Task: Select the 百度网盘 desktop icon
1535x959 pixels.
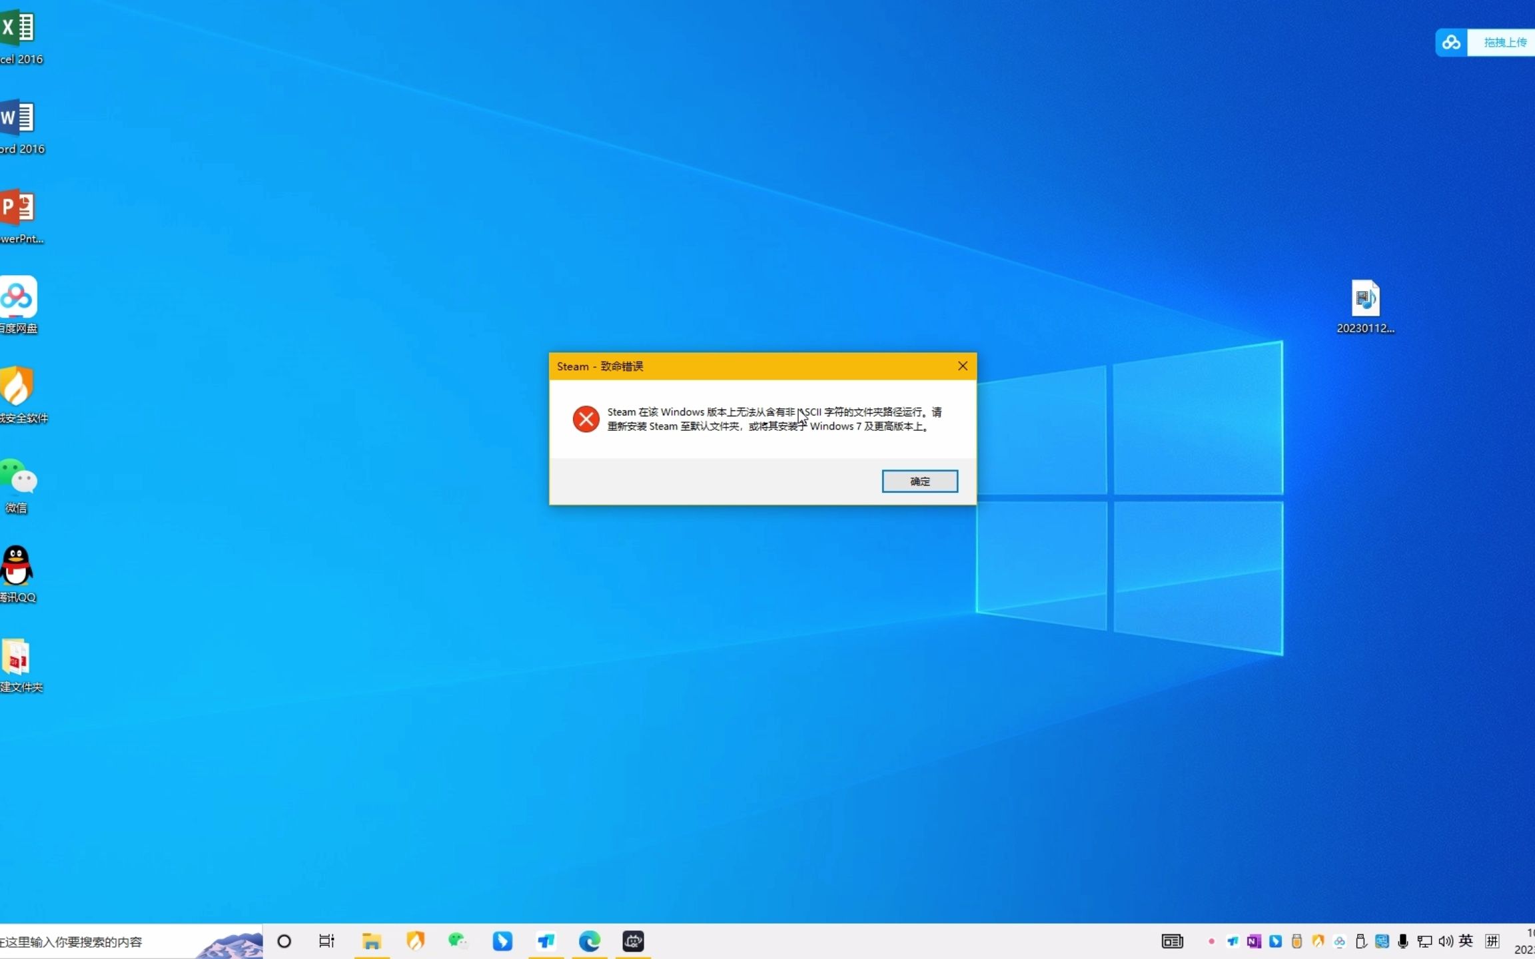Action: tap(19, 306)
